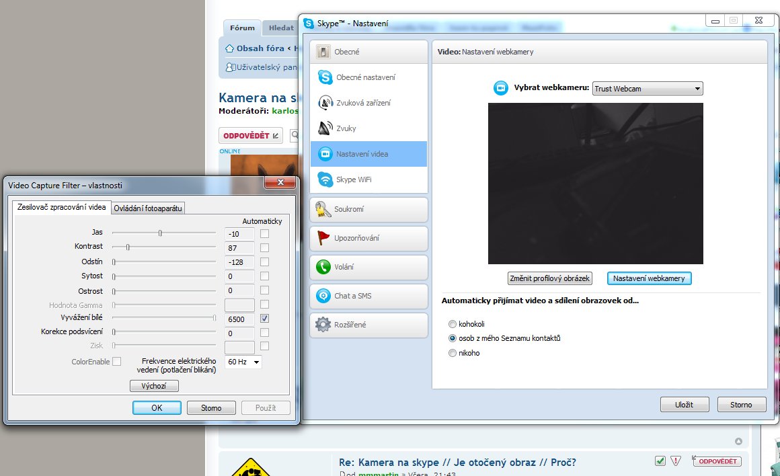Click the Kontrast slider handle
780x476 pixels.
(x=128, y=247)
